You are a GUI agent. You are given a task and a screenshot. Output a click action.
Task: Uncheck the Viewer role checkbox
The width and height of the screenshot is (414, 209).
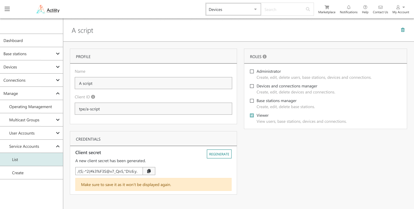tap(252, 115)
